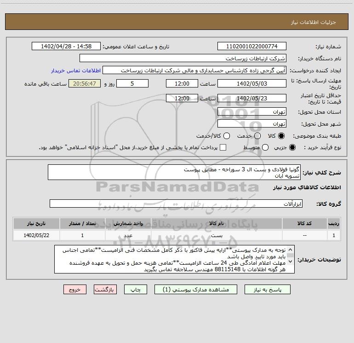Click the نام دستگاه خریدار field

tap(183, 58)
